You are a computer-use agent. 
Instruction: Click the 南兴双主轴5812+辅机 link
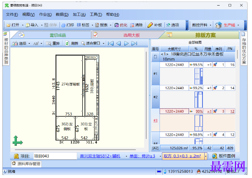click(100, 156)
